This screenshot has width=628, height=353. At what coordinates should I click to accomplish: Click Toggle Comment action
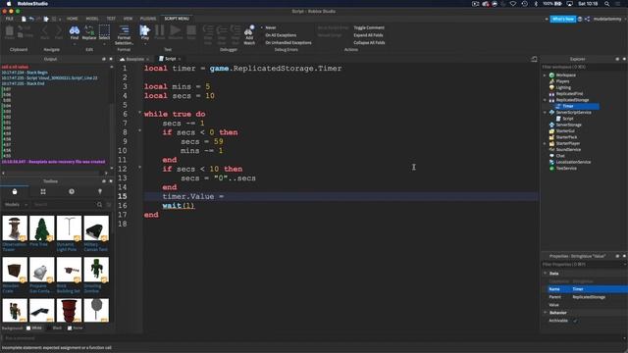click(369, 27)
